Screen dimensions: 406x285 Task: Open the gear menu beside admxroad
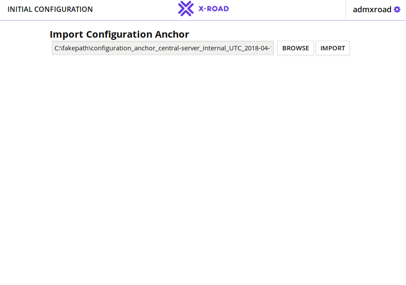click(x=397, y=10)
